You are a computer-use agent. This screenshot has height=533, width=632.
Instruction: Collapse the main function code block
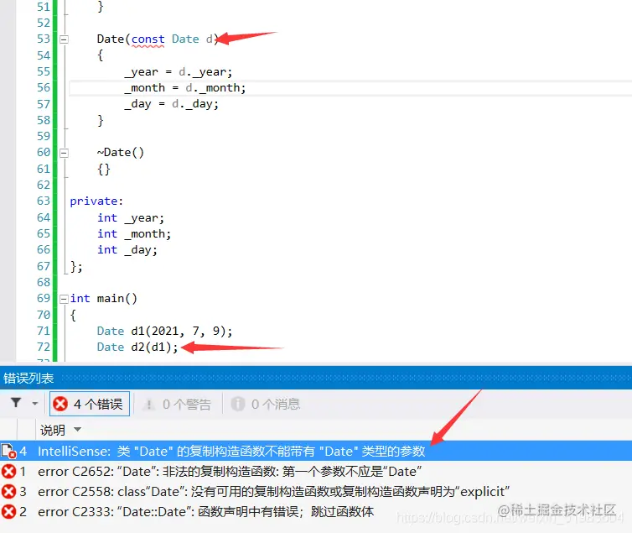(64, 299)
